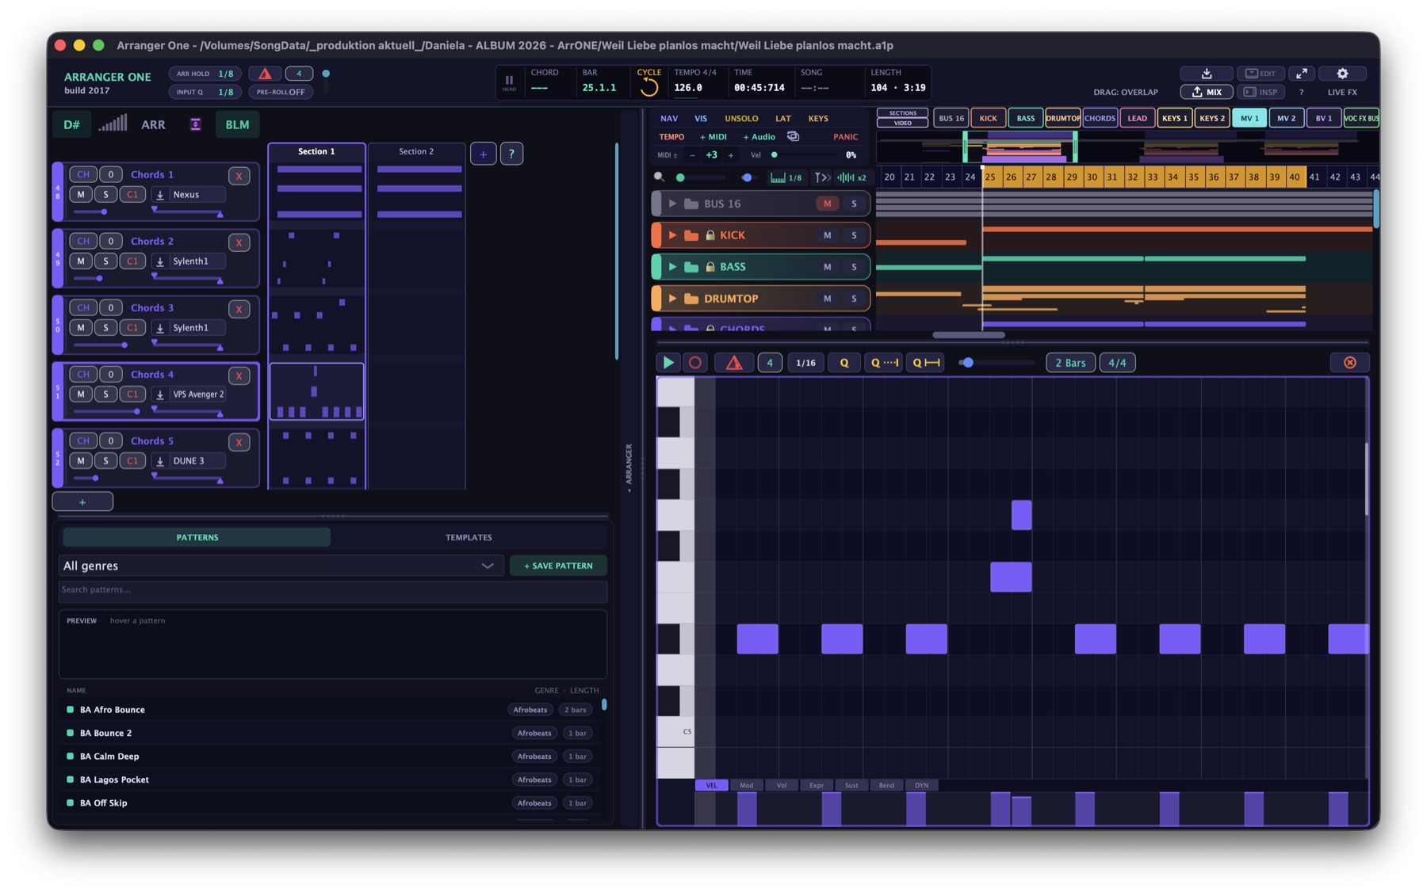Close the piano roll with the red X circle

pos(1350,363)
